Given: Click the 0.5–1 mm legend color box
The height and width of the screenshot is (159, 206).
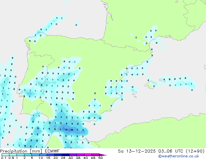Looking at the screenshot, I should (13, 155).
